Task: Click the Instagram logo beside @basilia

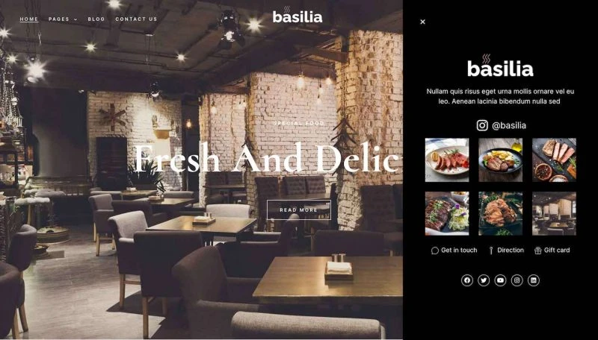Action: pos(482,125)
